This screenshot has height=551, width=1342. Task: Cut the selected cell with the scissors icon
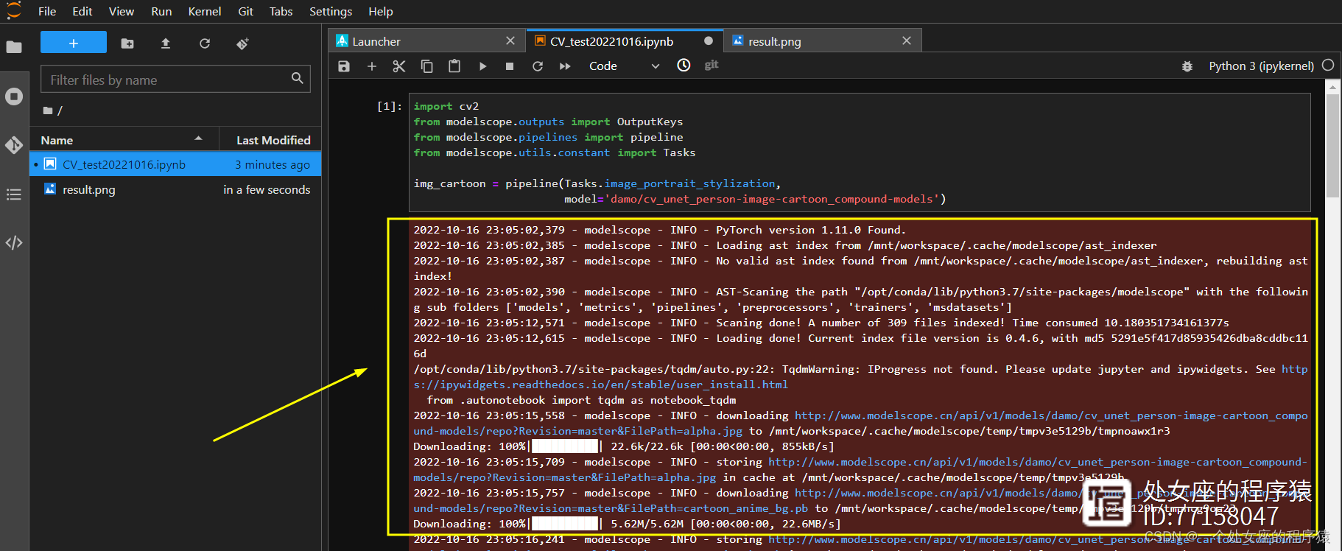point(399,66)
